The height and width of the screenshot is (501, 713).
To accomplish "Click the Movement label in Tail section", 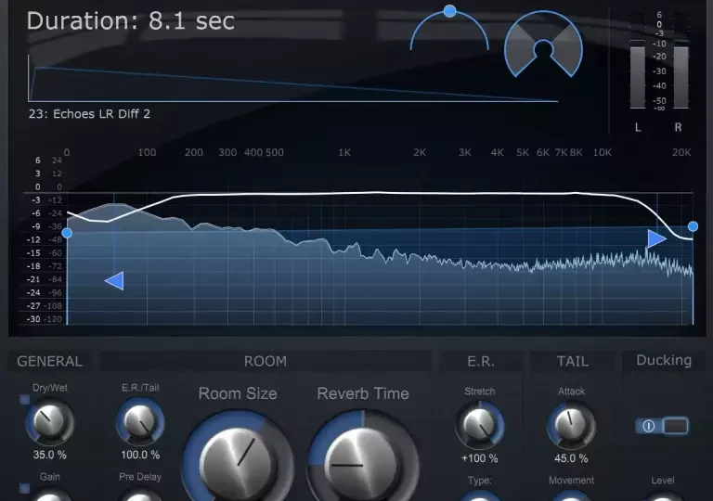I will coord(571,480).
